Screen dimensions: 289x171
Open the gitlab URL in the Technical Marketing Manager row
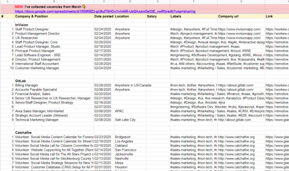tap(234, 120)
